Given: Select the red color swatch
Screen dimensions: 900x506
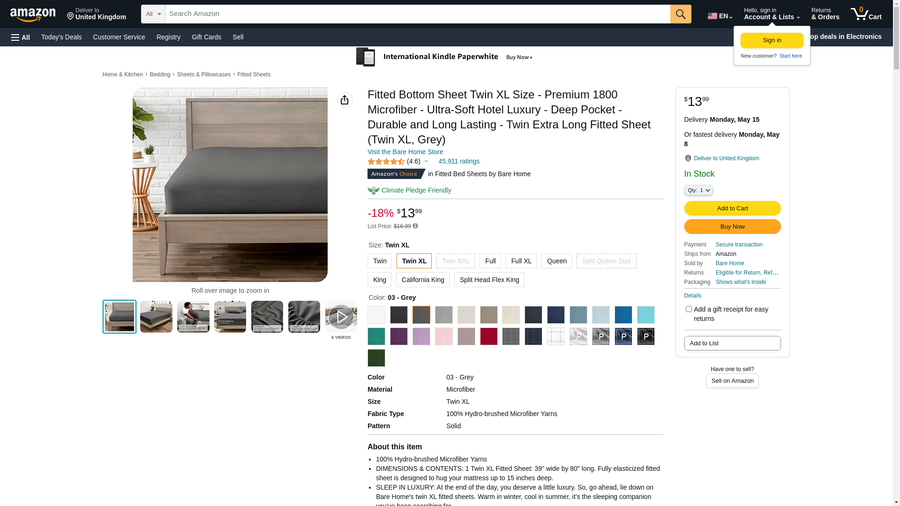Looking at the screenshot, I should [x=488, y=336].
